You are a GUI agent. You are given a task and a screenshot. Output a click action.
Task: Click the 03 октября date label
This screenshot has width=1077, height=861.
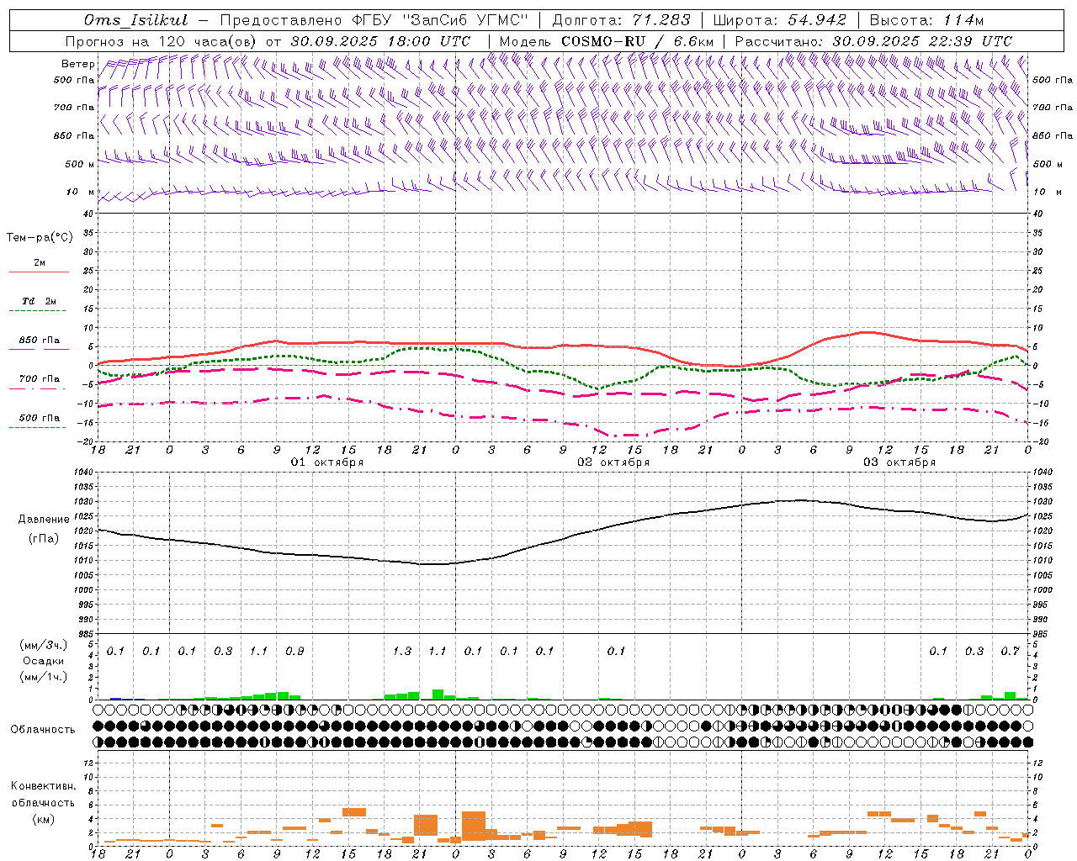coord(899,462)
